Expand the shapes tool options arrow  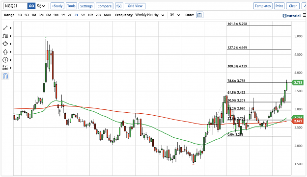click(x=10, y=44)
